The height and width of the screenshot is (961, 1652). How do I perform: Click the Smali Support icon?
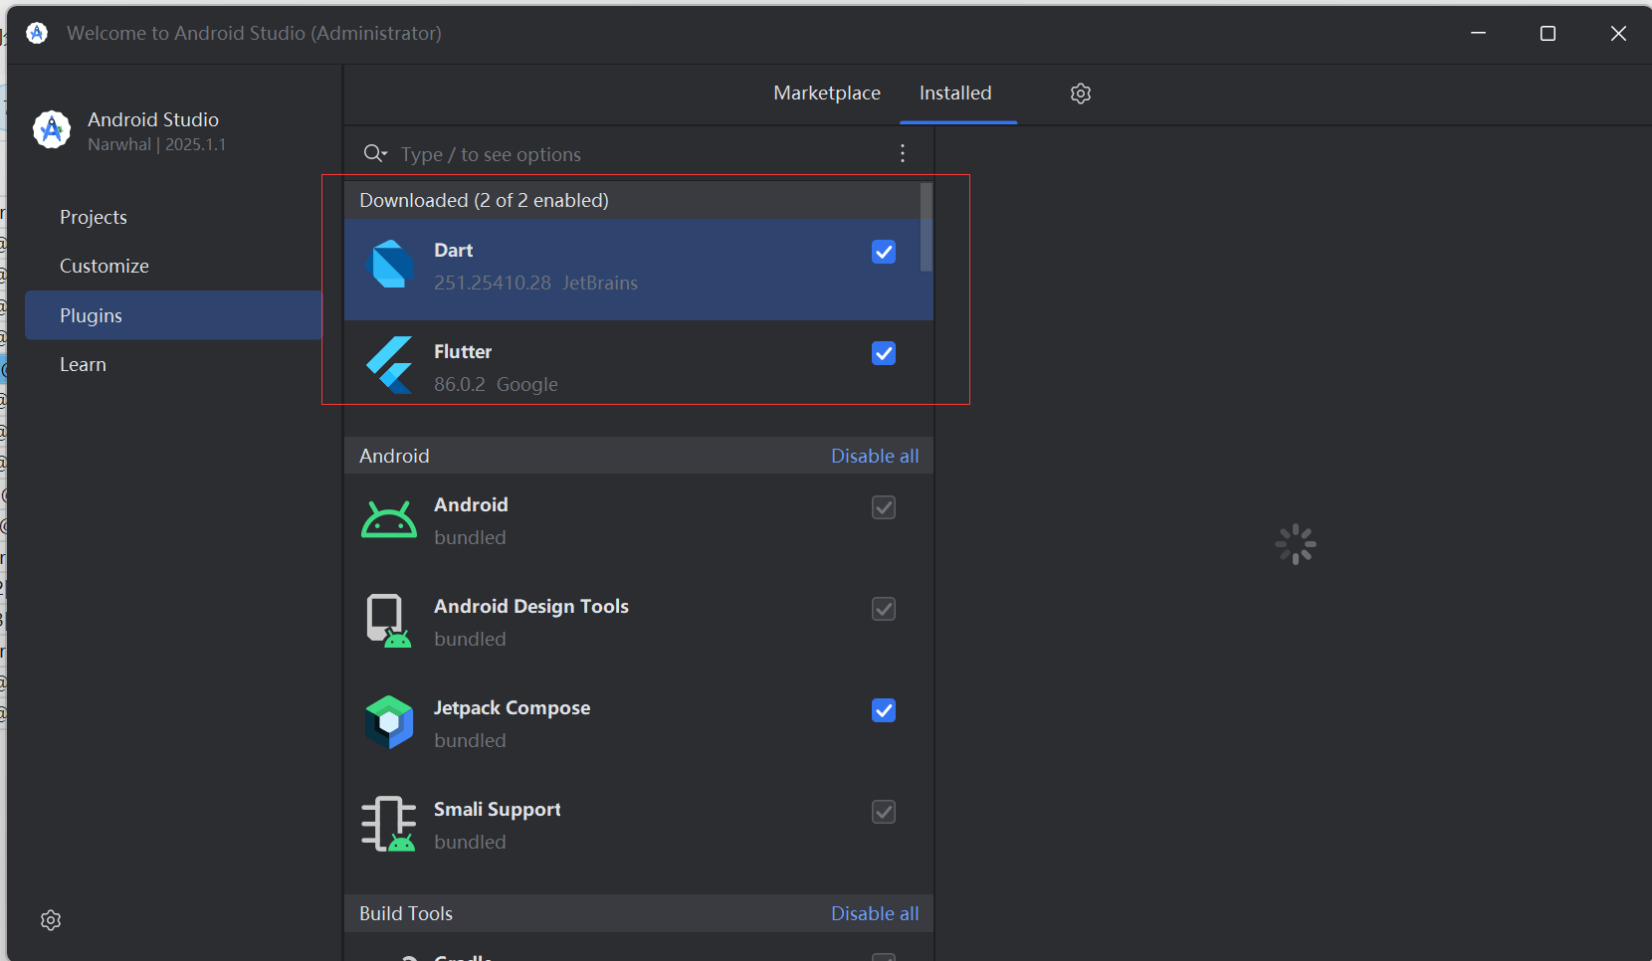point(388,824)
